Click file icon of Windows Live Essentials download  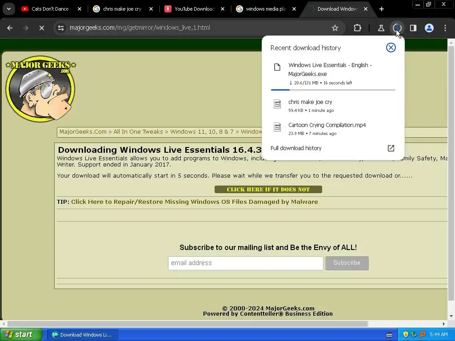(277, 67)
